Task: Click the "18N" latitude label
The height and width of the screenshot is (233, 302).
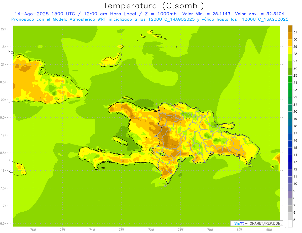Action: pyautogui.click(x=4, y=170)
